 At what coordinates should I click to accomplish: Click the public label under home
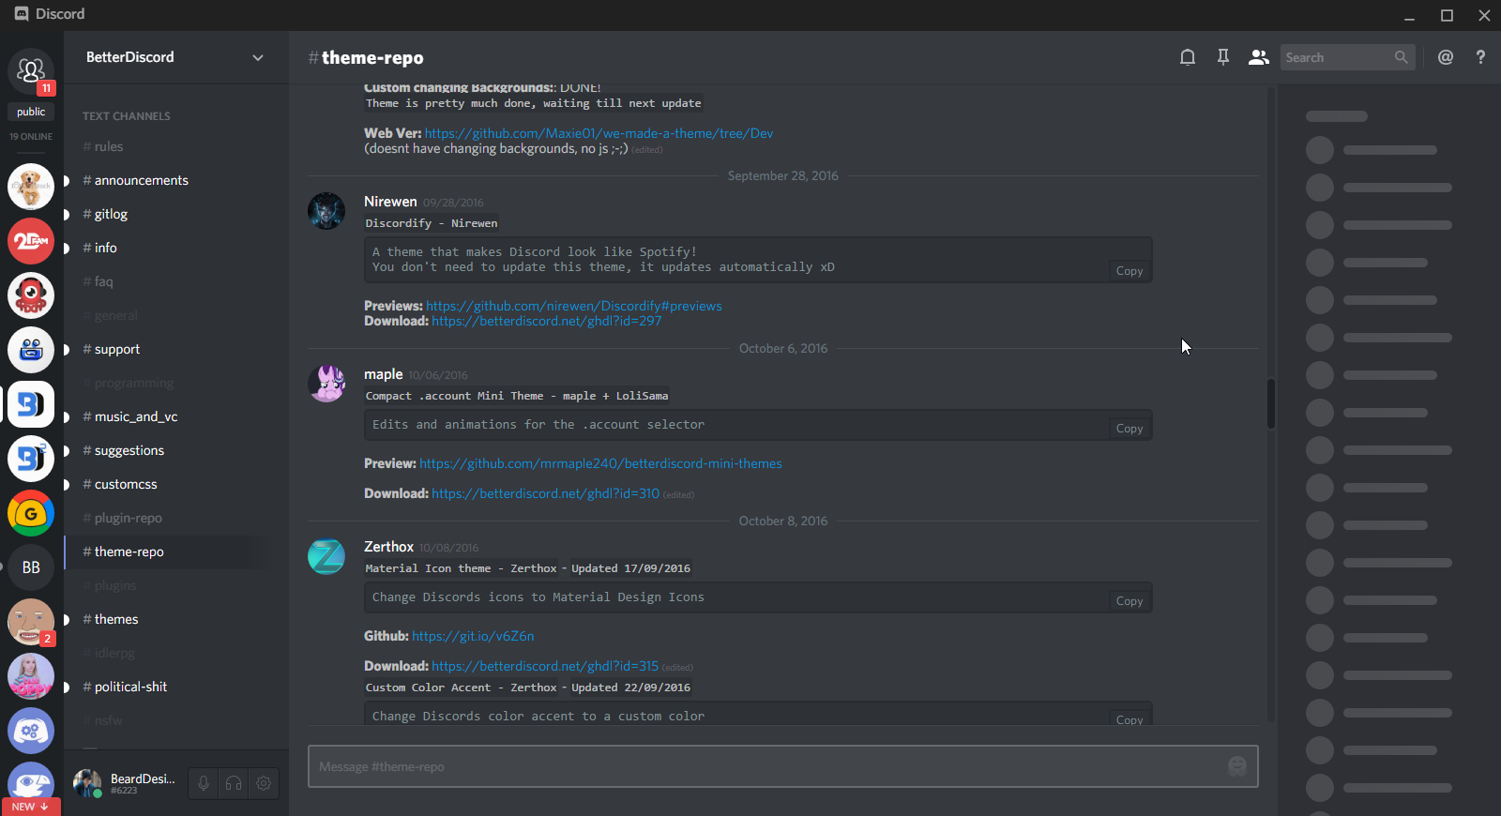coord(31,112)
